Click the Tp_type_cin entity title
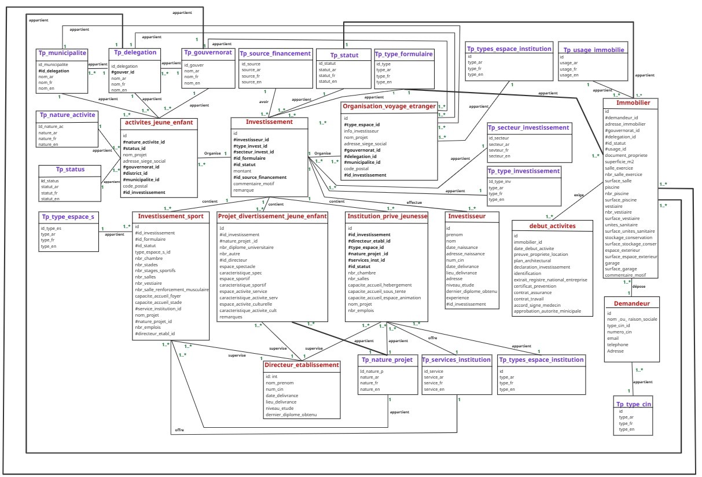This screenshot has width=702, height=477. (635, 404)
